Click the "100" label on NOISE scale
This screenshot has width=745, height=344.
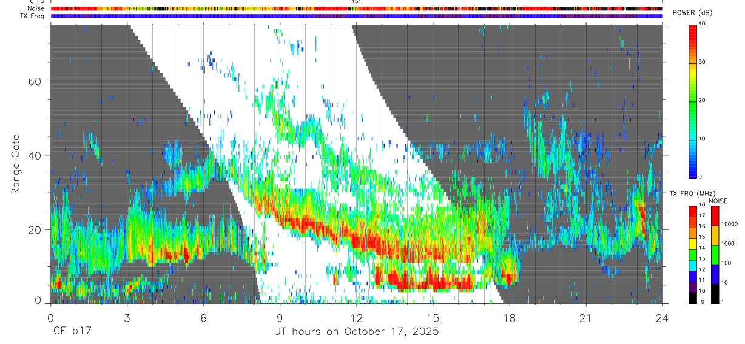[727, 263]
